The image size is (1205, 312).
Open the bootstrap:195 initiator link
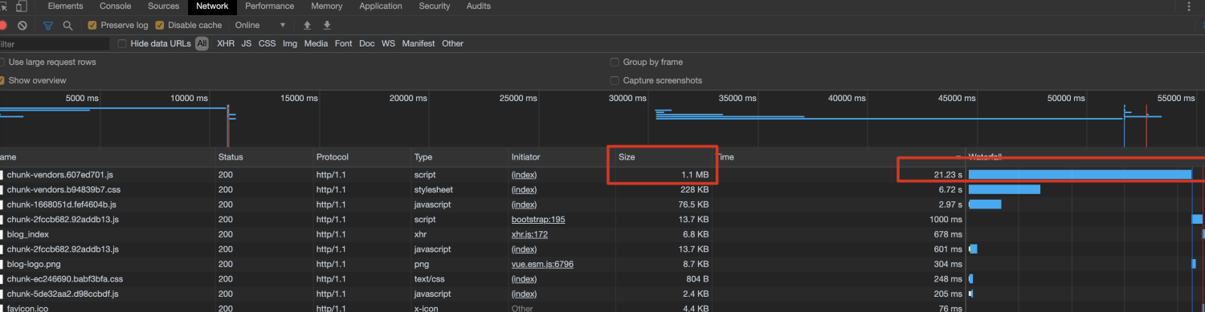pos(538,219)
